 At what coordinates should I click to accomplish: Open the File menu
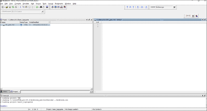click(2, 4)
